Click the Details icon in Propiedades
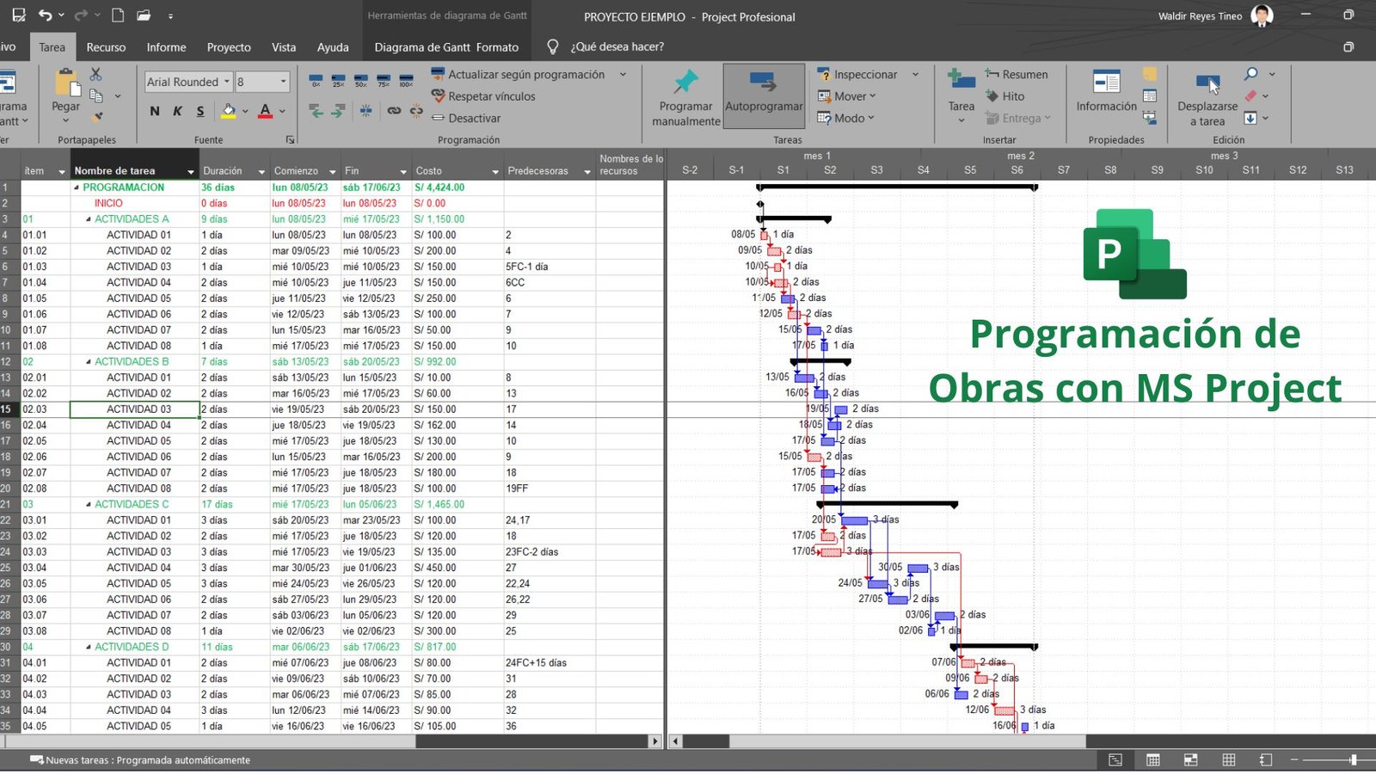 [1150, 95]
